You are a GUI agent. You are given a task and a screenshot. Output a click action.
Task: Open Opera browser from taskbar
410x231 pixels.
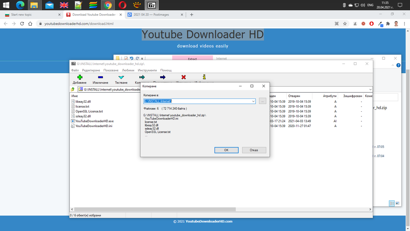[x=122, y=5]
